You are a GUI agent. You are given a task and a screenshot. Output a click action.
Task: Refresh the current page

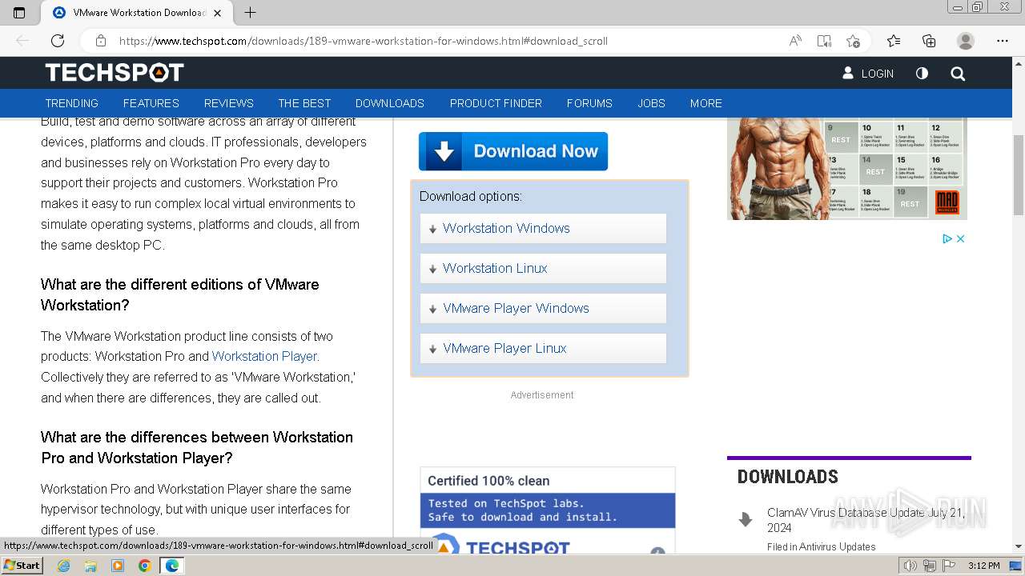pyautogui.click(x=58, y=41)
